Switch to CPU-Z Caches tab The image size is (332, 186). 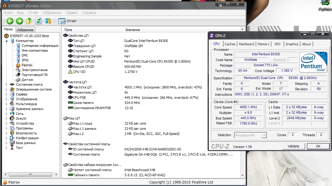230,44
